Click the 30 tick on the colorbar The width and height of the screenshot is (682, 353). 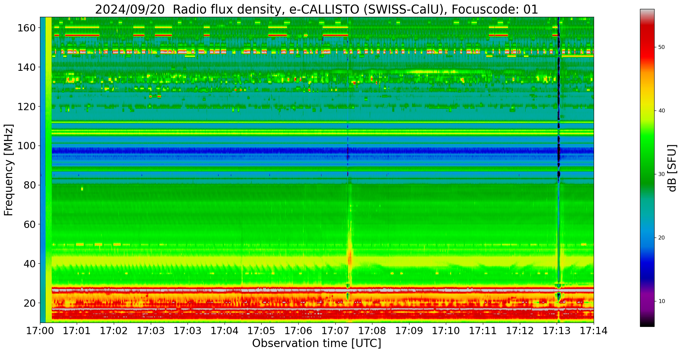pos(661,174)
